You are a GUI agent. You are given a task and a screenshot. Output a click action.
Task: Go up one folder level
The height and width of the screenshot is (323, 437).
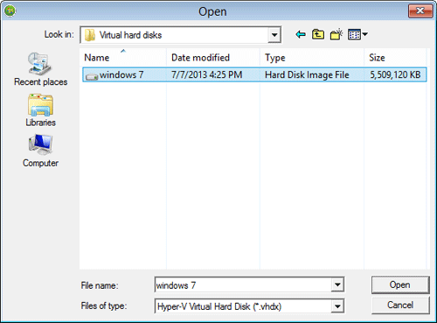pyautogui.click(x=318, y=35)
